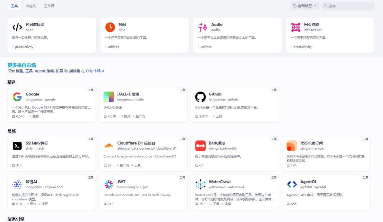This screenshot has height=222, width=383.
Task: Click the Google logo icon
Action: click(x=17, y=97)
